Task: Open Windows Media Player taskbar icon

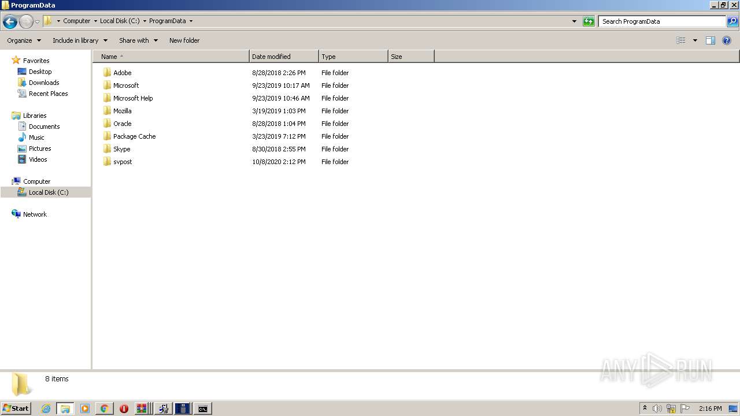Action: click(x=84, y=408)
